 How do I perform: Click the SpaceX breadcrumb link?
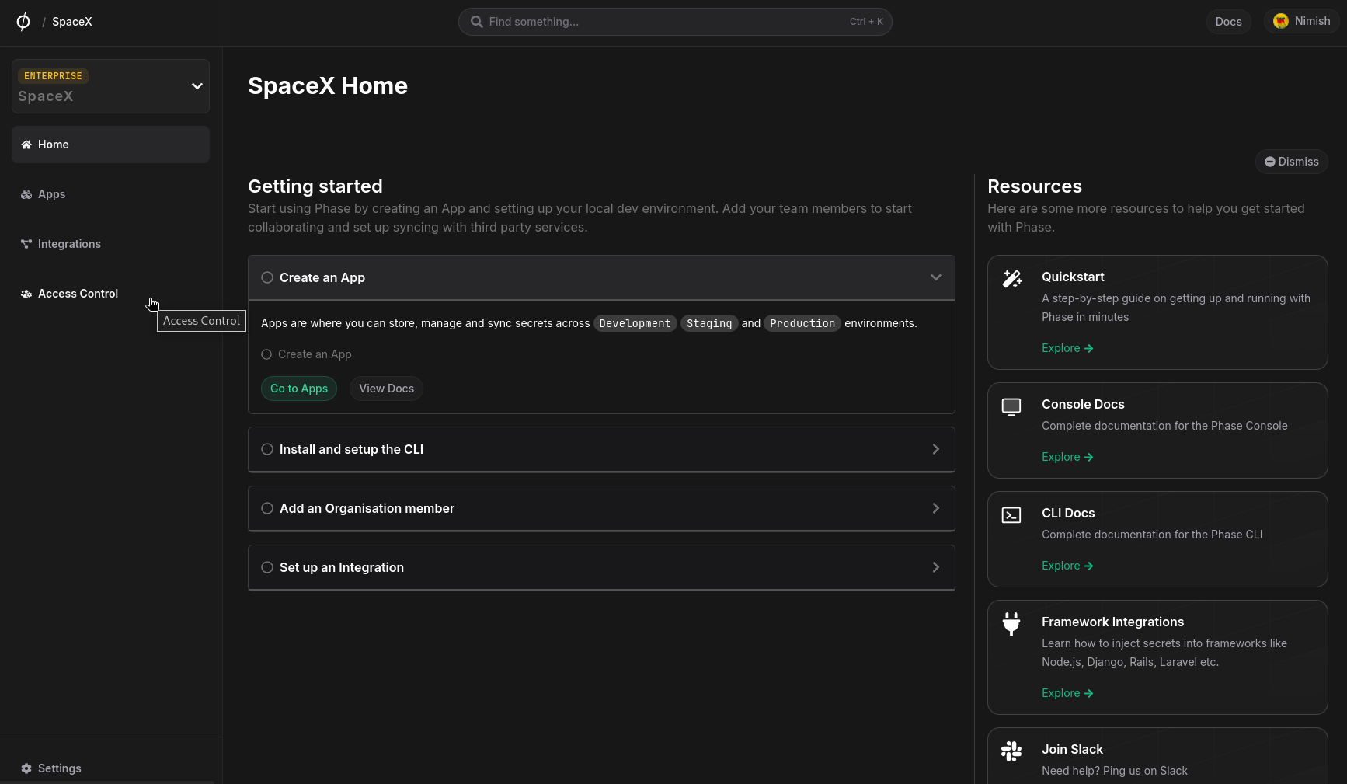(x=72, y=22)
